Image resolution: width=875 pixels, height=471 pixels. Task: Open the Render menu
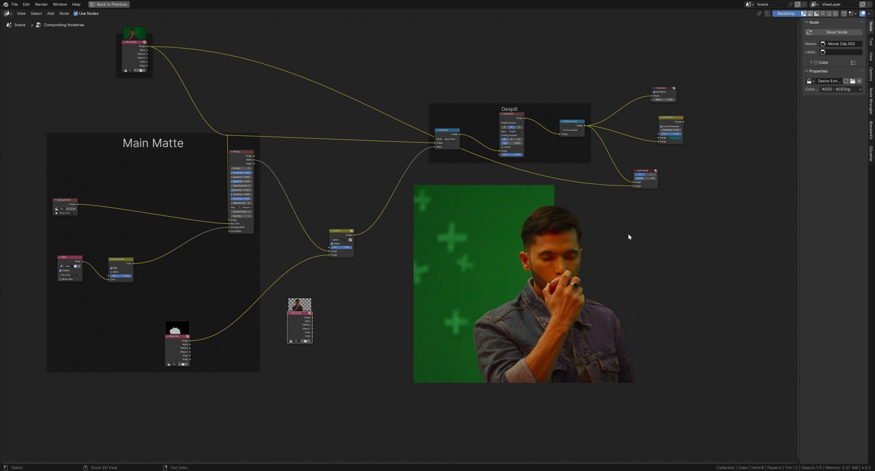41,4
